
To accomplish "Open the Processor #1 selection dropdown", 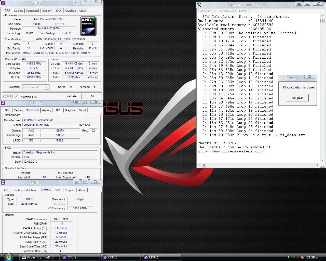I will 47,87.
